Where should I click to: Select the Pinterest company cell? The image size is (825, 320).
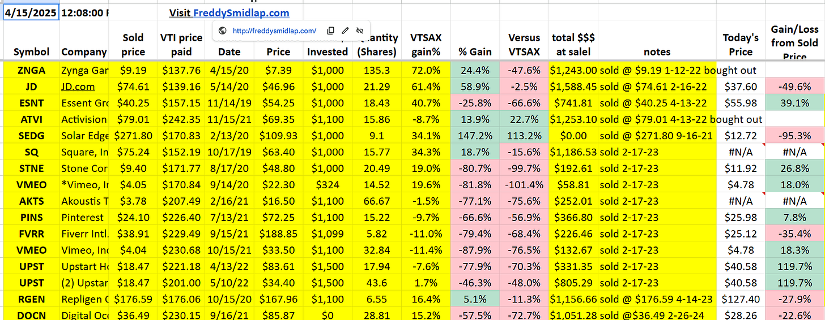[x=84, y=217]
